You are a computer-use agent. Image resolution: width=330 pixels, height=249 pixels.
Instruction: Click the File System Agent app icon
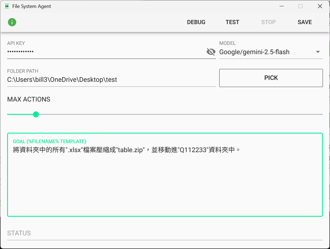click(7, 6)
